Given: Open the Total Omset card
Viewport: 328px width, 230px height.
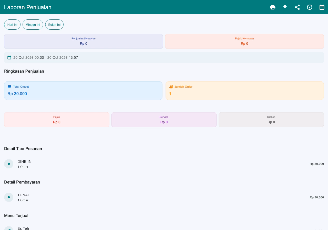Looking at the screenshot, I should coord(83,90).
